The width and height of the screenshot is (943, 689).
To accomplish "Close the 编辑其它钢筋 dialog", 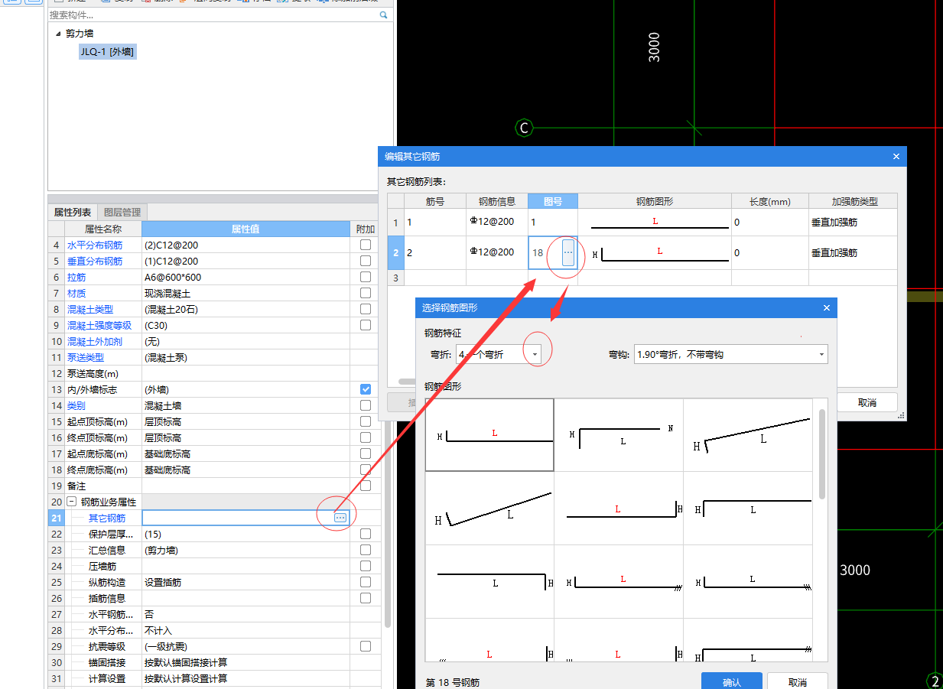I will 896,156.
